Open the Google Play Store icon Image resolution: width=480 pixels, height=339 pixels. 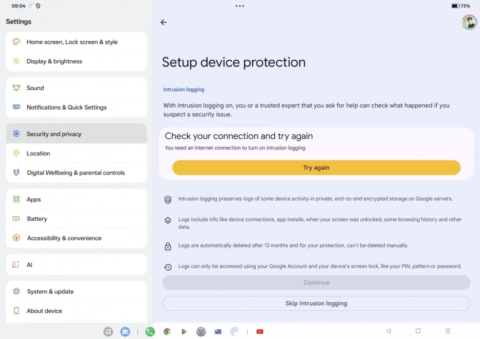coord(184,332)
